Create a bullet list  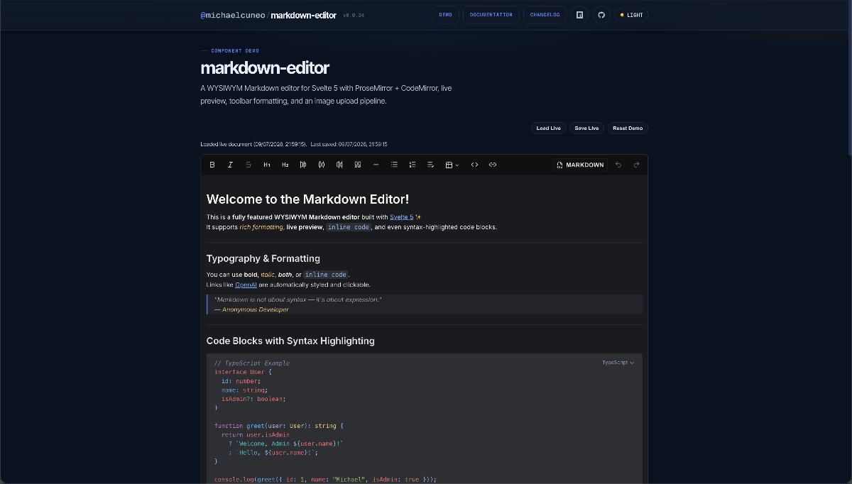click(x=394, y=165)
